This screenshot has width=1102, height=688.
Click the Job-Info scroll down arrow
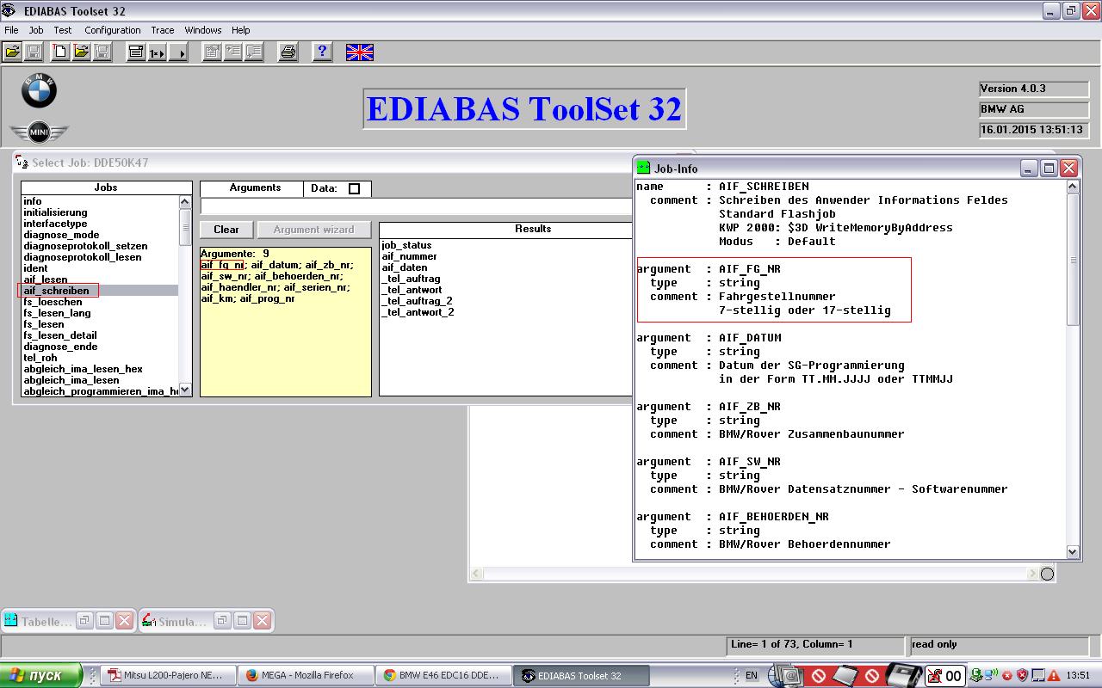1073,552
